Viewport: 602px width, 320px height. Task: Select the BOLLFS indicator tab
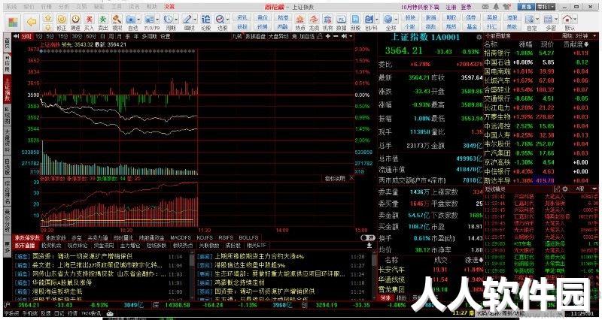pyautogui.click(x=248, y=237)
